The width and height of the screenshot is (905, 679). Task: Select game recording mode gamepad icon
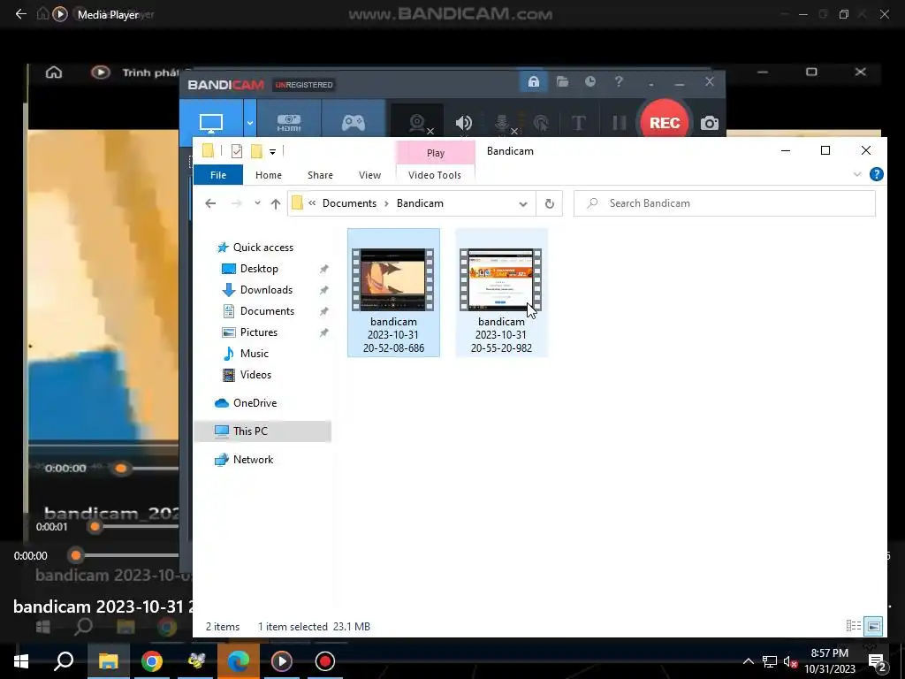tap(354, 122)
